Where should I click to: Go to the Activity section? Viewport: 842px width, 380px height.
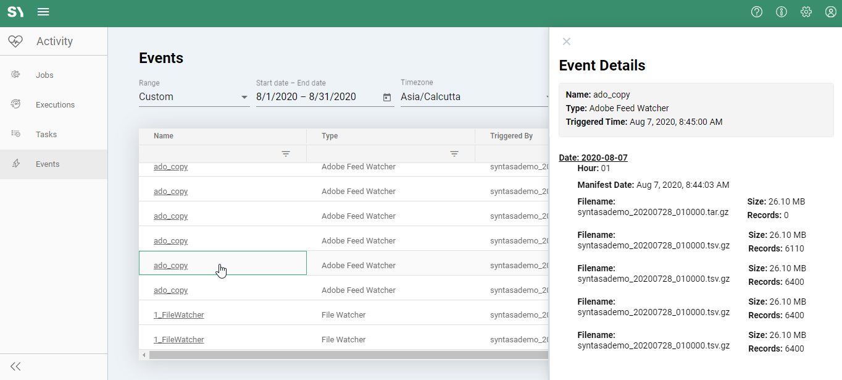[54, 41]
